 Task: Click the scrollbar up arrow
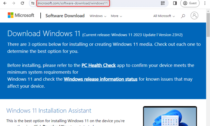[x=208, y=11]
